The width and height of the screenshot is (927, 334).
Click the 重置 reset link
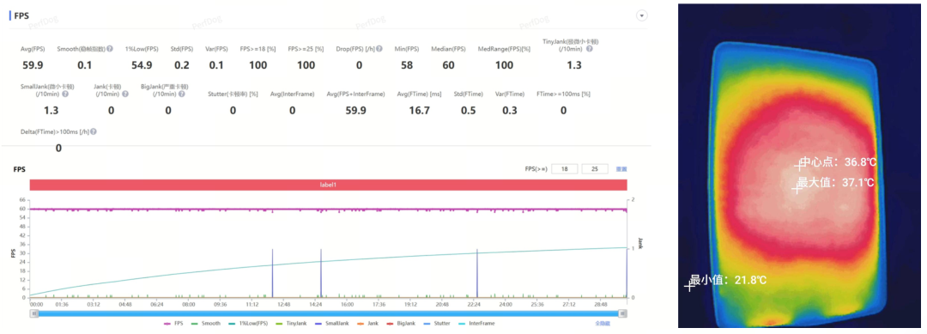(x=621, y=169)
